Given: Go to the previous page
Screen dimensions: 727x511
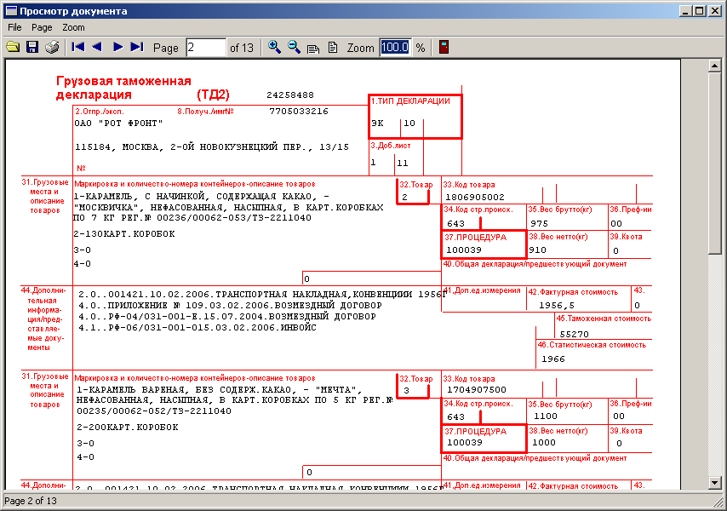Looking at the screenshot, I should coord(97,48).
